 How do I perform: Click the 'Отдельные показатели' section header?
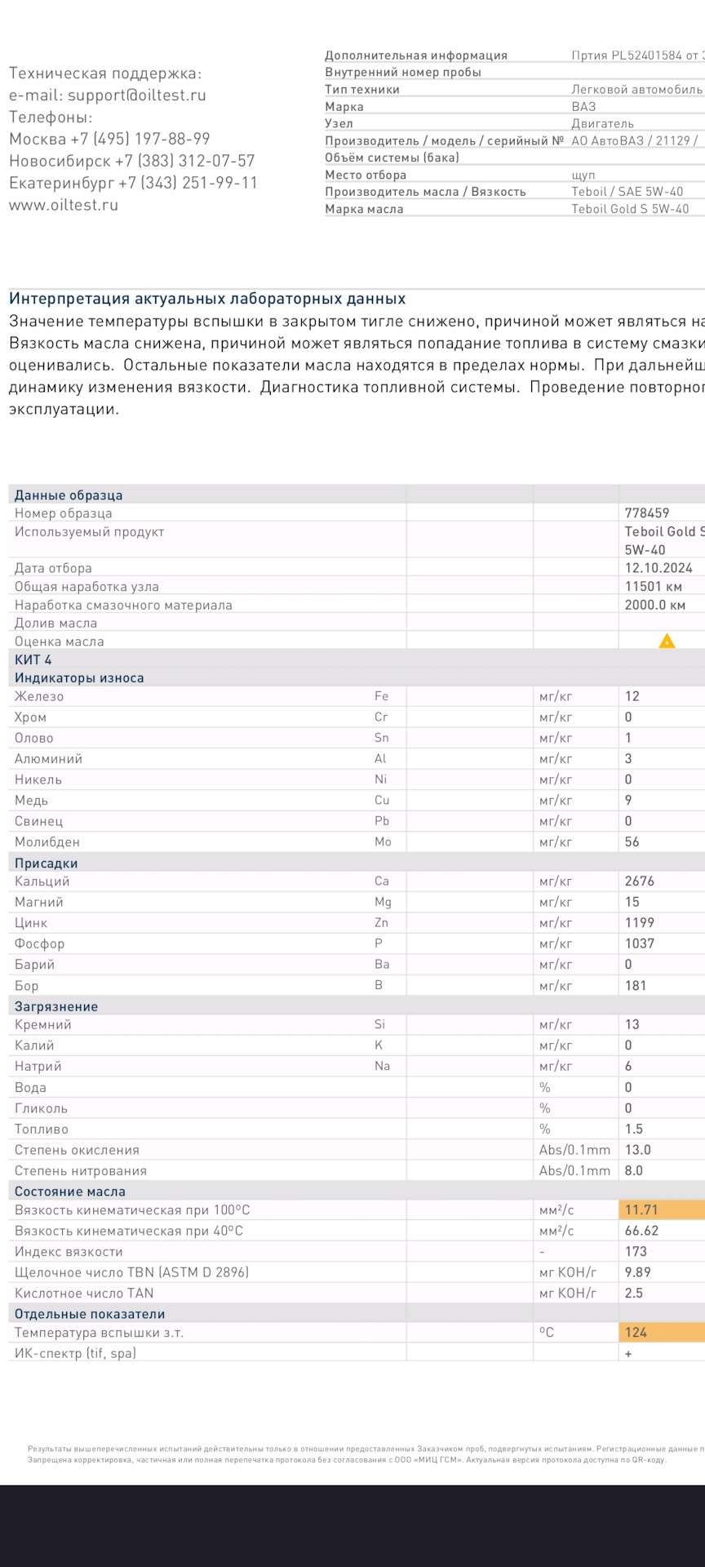coord(90,1314)
